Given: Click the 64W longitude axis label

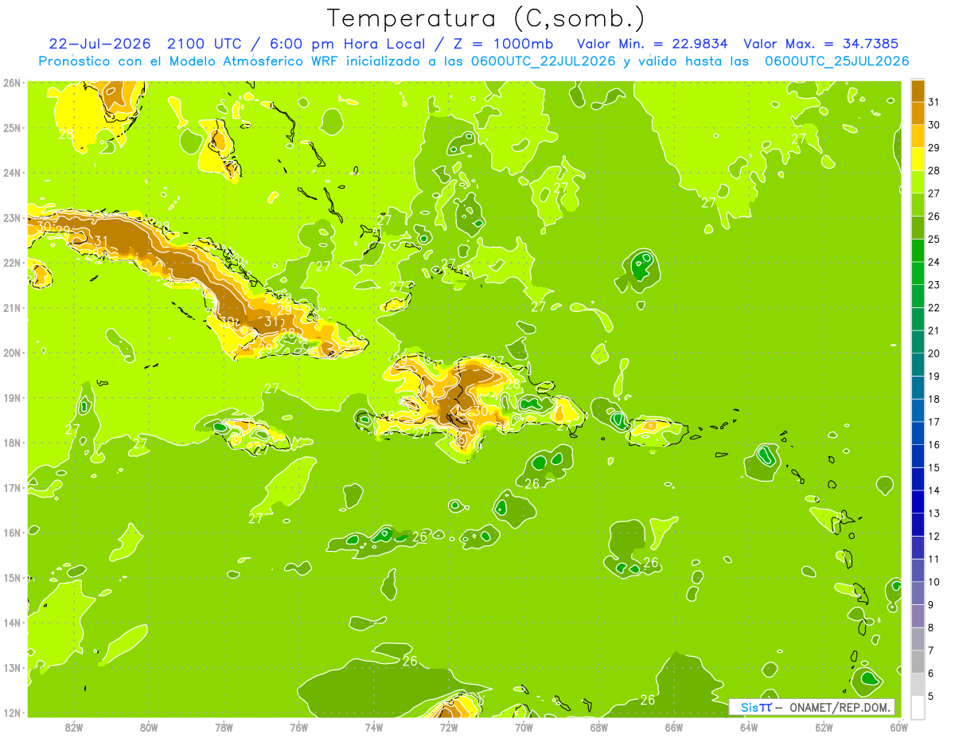Looking at the screenshot, I should click(x=748, y=726).
